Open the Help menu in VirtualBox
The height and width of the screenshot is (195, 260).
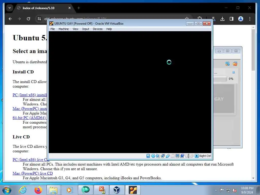point(109,29)
